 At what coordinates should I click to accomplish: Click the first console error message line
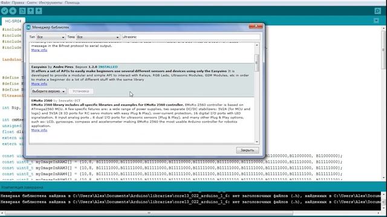(190, 196)
